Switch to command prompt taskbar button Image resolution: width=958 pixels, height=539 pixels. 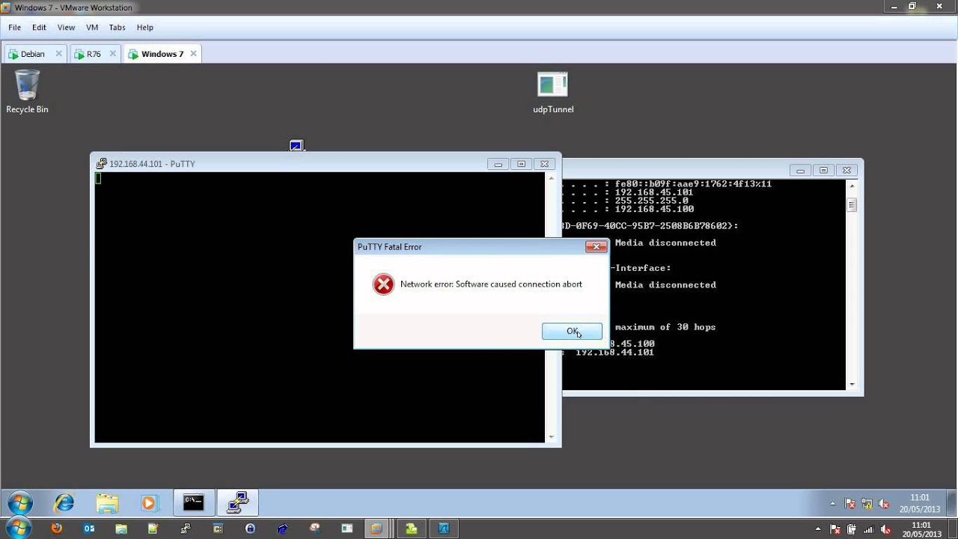pyautogui.click(x=194, y=503)
